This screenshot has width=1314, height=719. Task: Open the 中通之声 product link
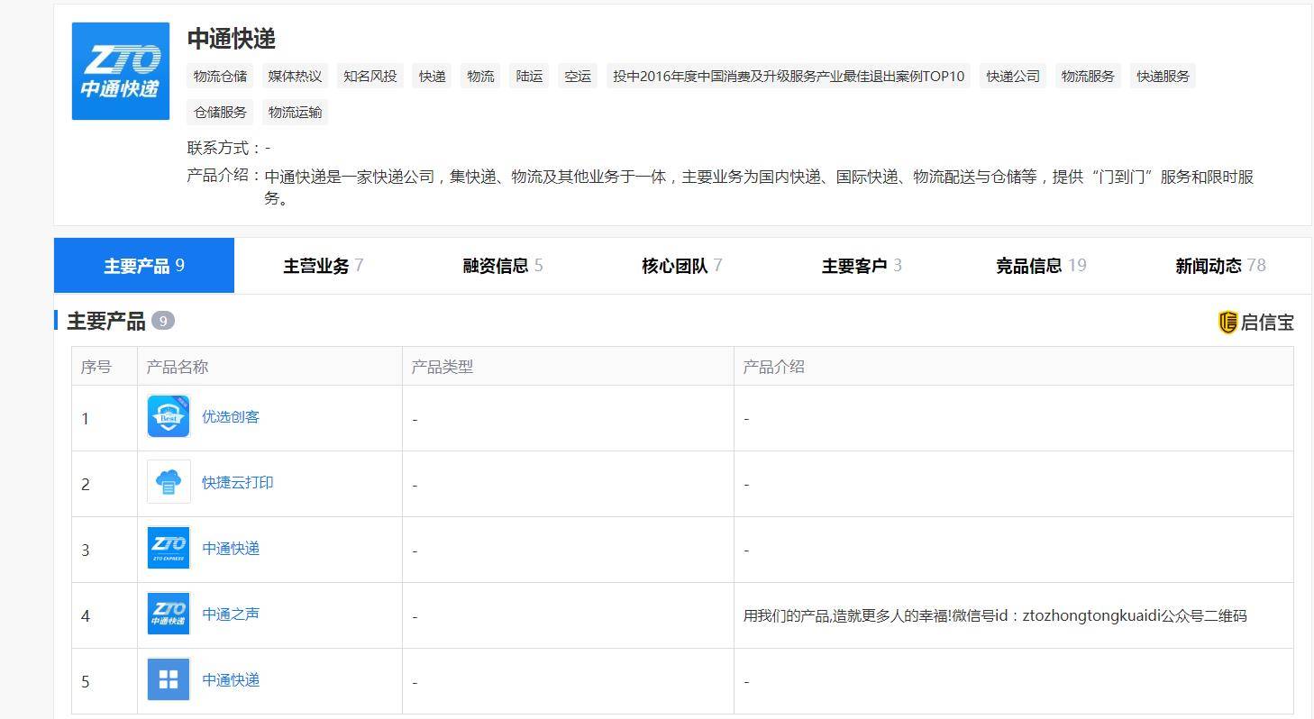(231, 614)
